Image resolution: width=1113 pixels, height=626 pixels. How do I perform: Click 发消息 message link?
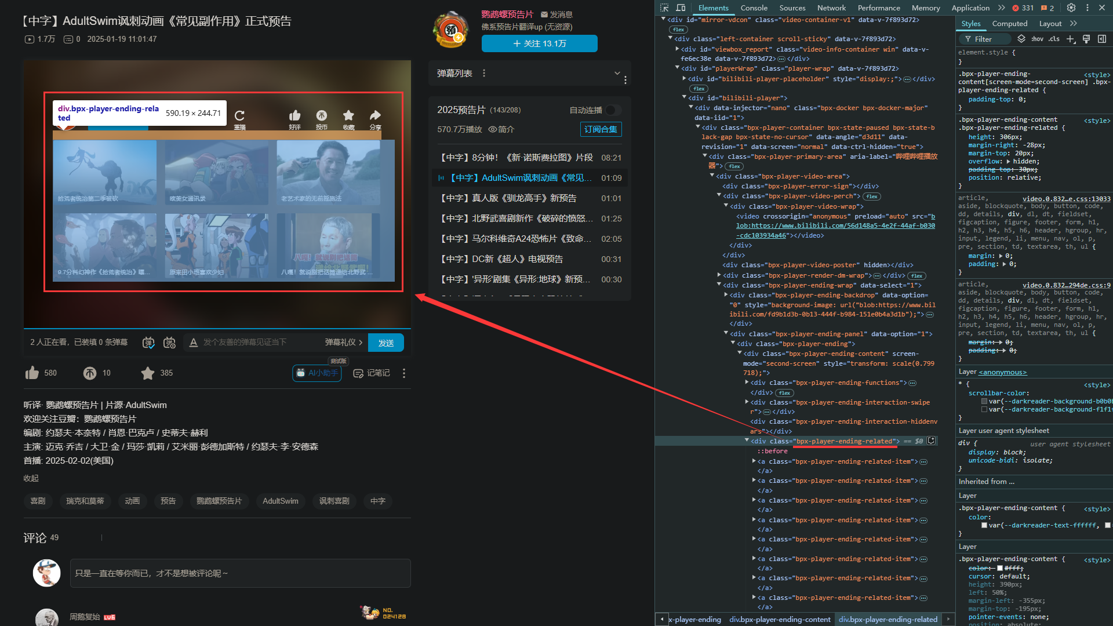point(556,14)
